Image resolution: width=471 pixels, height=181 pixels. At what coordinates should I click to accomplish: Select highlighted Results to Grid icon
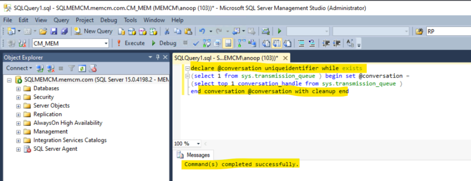click(276, 43)
